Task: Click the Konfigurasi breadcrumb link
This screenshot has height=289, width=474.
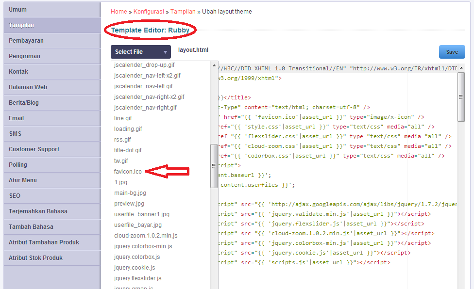Action: click(x=149, y=11)
